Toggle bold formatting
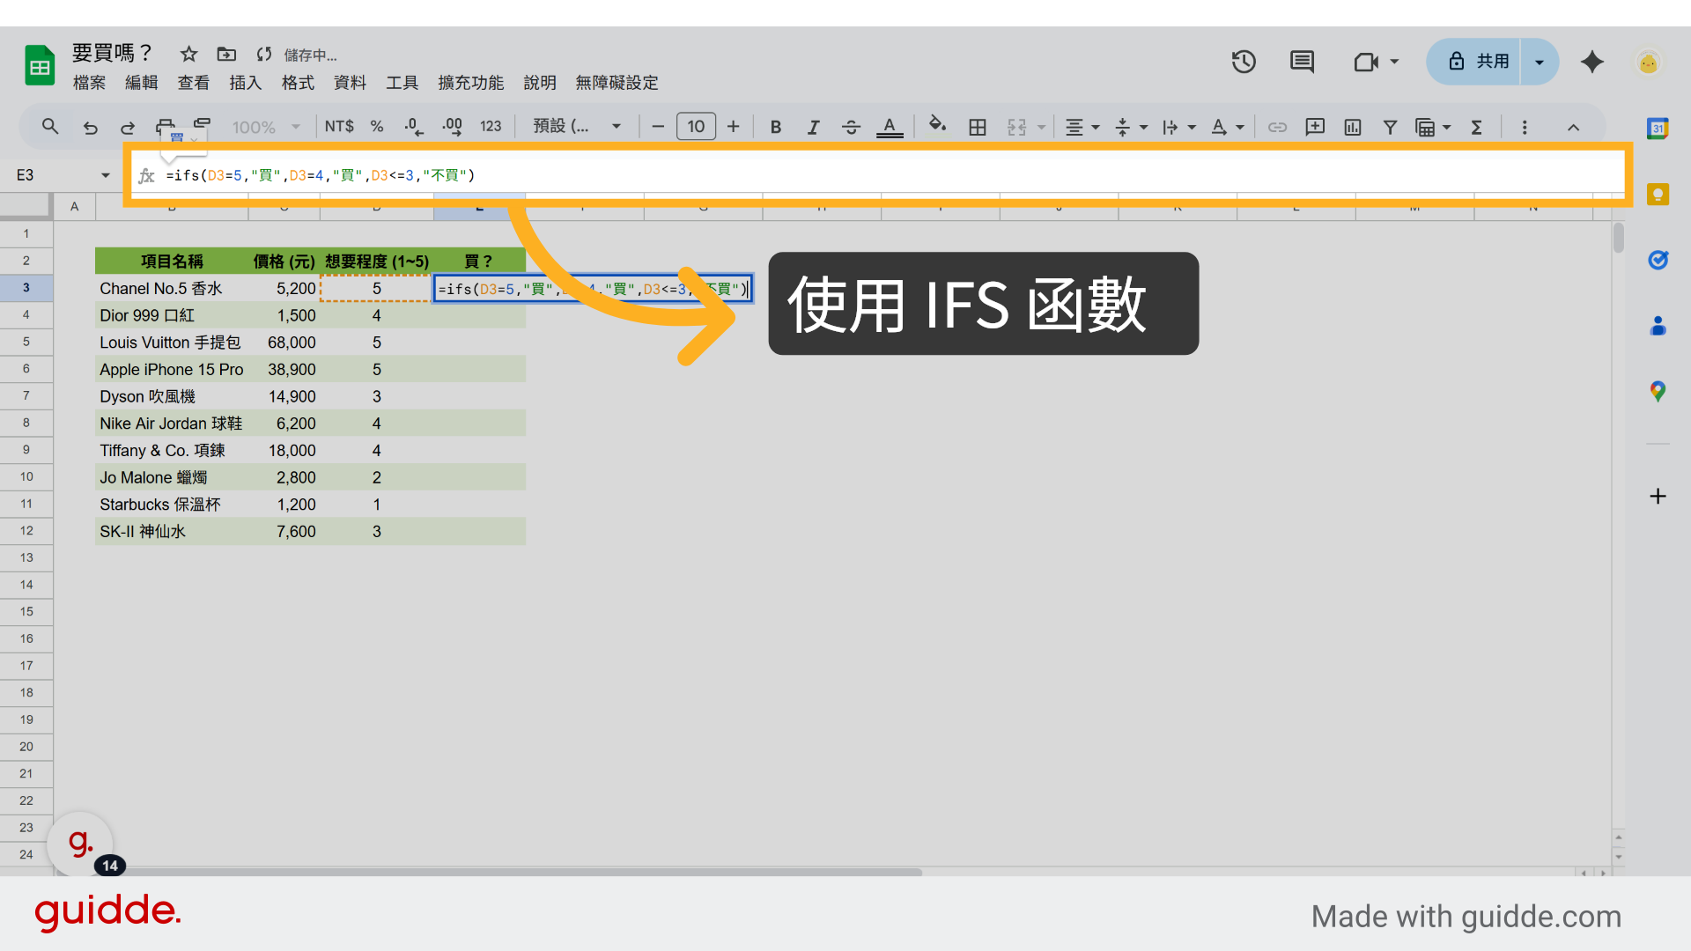1691x951 pixels. (775, 127)
